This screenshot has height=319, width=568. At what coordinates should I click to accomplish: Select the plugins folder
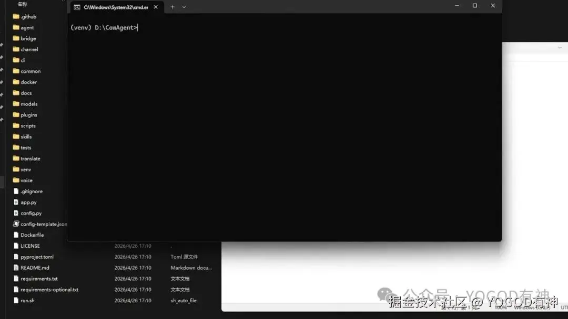25,115
